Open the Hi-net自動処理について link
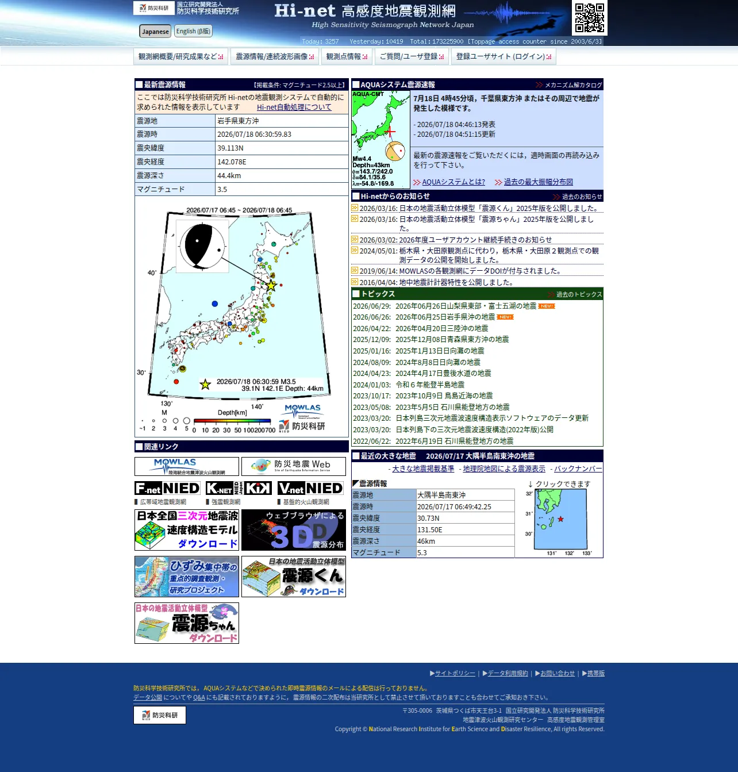This screenshot has height=772, width=738. coord(294,107)
